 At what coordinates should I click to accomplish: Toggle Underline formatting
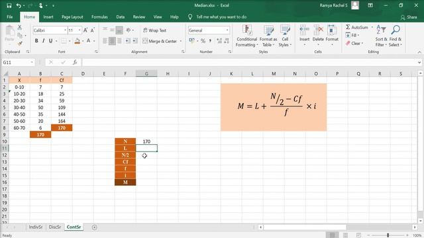(50, 41)
